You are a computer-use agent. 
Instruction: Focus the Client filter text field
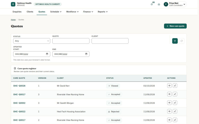pyautogui.click(x=110, y=41)
